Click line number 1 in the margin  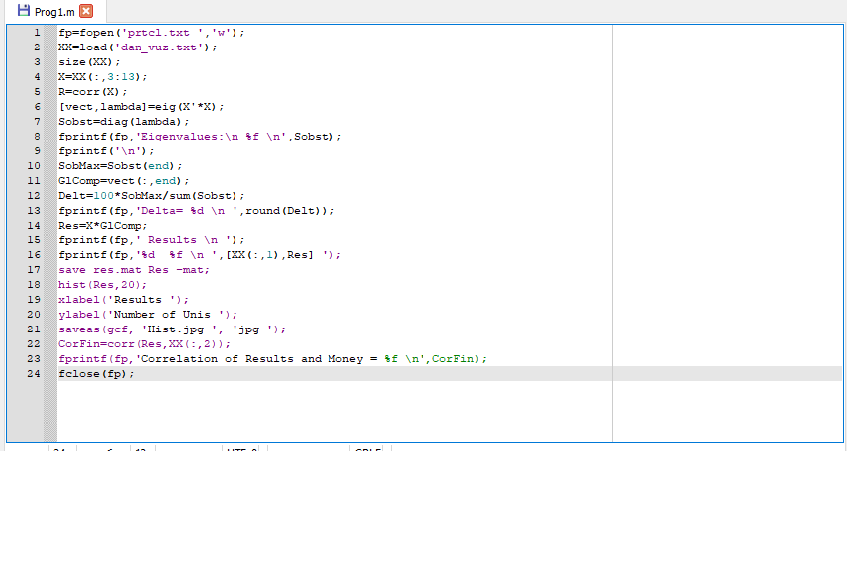(36, 32)
